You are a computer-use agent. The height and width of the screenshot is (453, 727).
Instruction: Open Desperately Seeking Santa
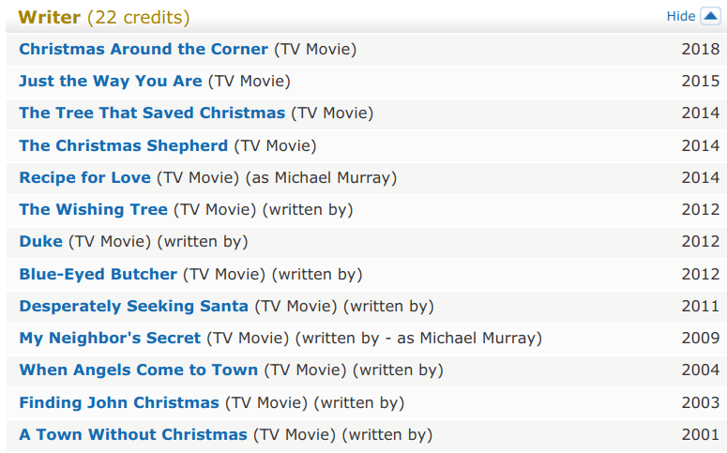click(133, 306)
